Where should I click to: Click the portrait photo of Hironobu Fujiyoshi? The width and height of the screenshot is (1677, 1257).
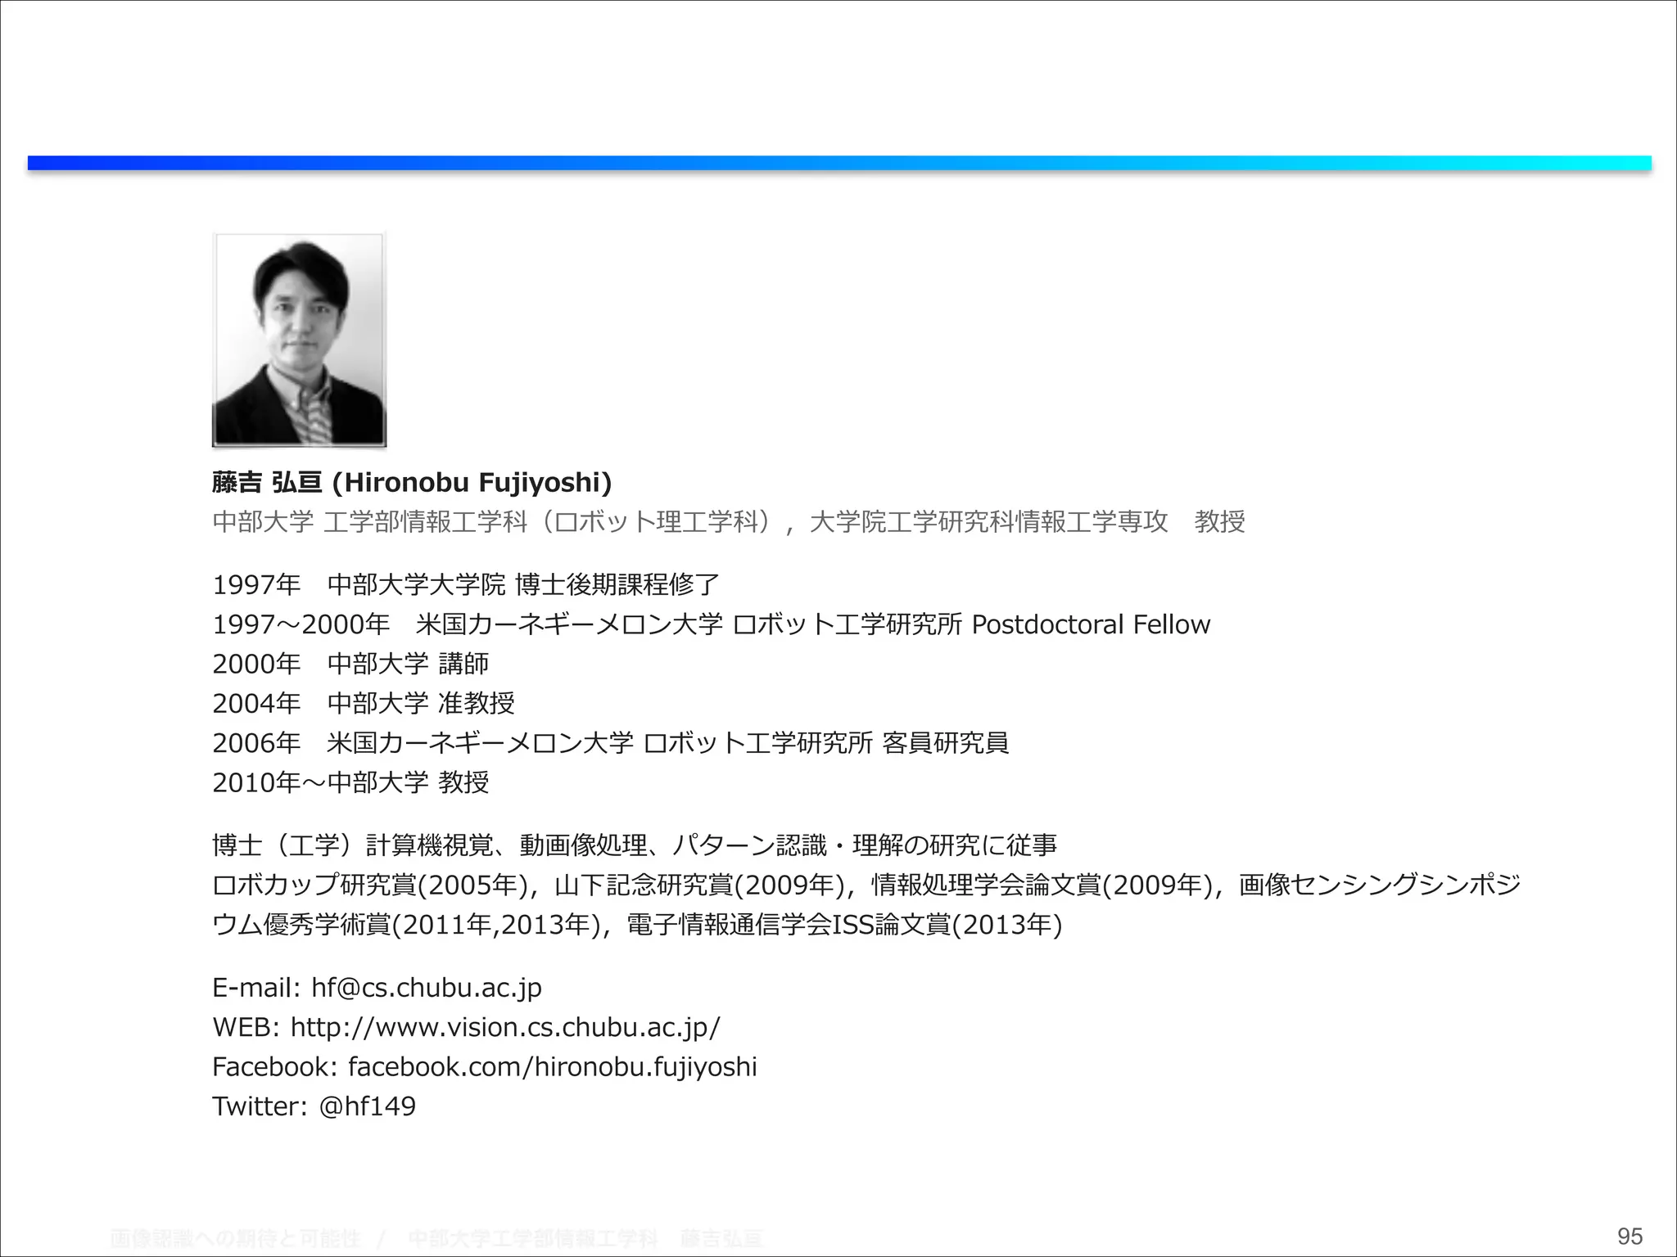299,340
